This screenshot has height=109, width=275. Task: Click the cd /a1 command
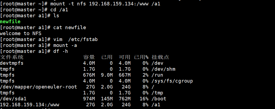point(59,10)
